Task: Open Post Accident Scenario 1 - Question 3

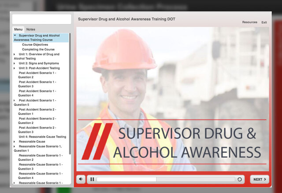Action: [37, 84]
